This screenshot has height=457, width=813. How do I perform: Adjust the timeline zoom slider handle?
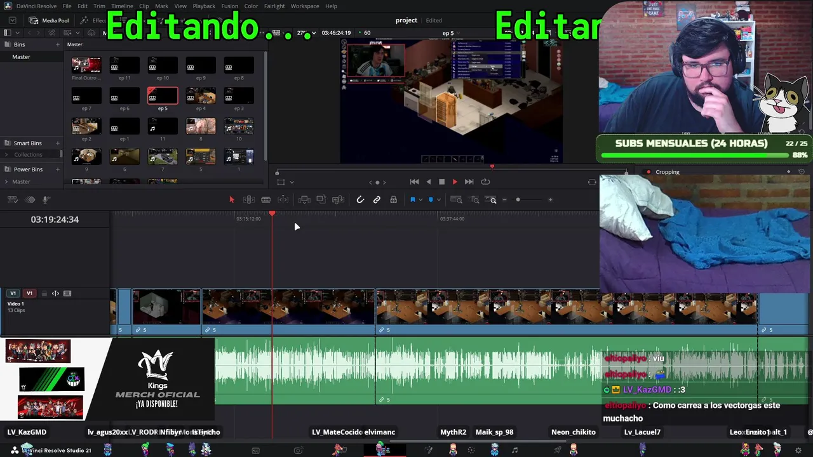click(x=518, y=200)
